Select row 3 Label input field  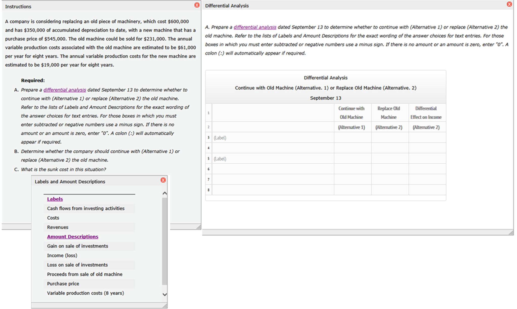273,138
